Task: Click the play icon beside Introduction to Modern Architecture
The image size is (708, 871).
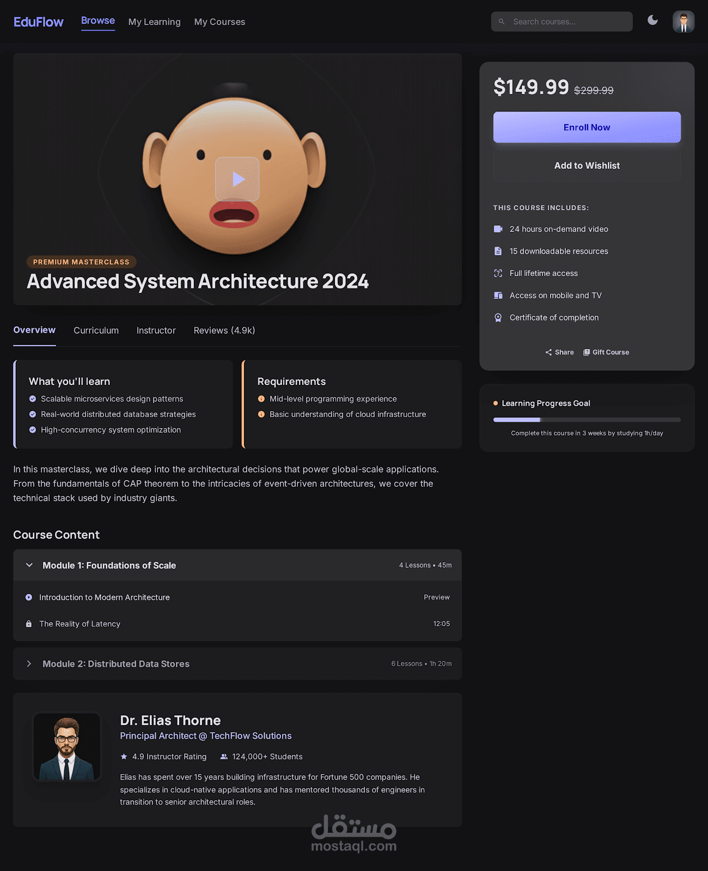Action: pos(29,597)
